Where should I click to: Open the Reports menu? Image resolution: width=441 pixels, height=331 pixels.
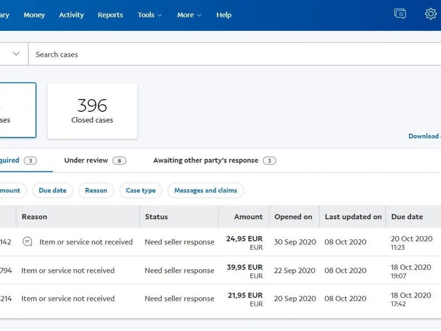pyautogui.click(x=110, y=15)
